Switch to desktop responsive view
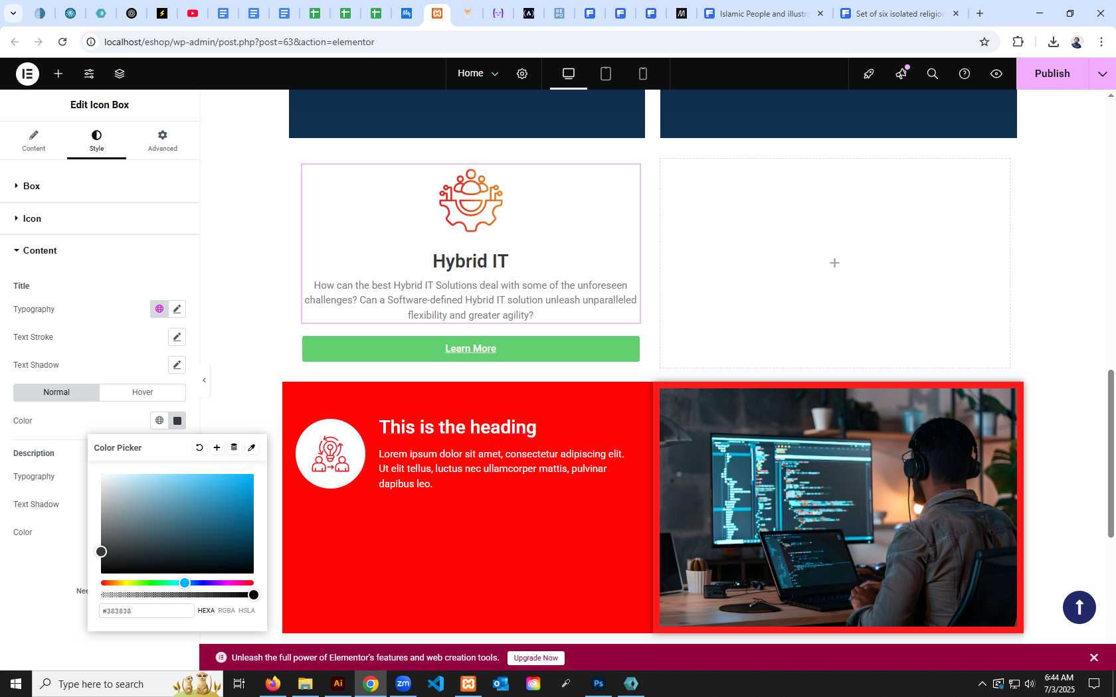Image resolution: width=1116 pixels, height=697 pixels. point(569,74)
